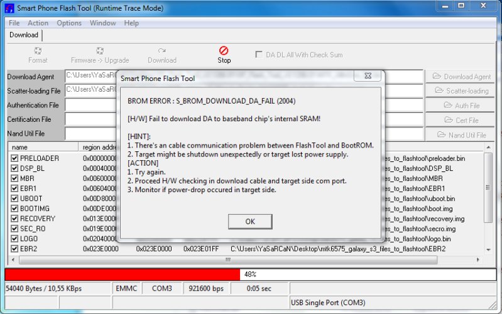
Task: Click the EBR2 row address 0x023E01FF
Action: 201,249
